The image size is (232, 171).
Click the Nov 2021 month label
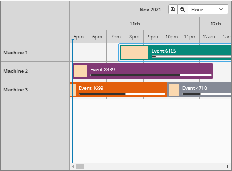(150, 10)
